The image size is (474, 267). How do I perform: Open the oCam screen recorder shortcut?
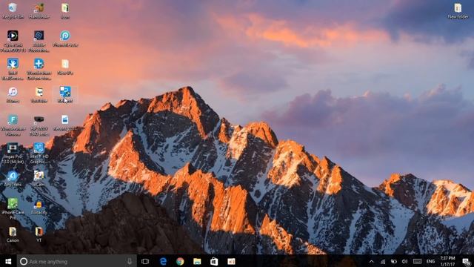coord(39,179)
